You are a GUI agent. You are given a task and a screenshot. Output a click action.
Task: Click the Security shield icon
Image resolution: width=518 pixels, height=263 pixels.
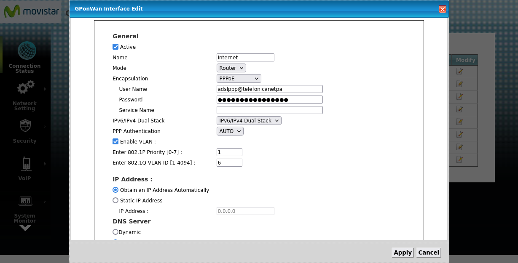click(x=25, y=125)
